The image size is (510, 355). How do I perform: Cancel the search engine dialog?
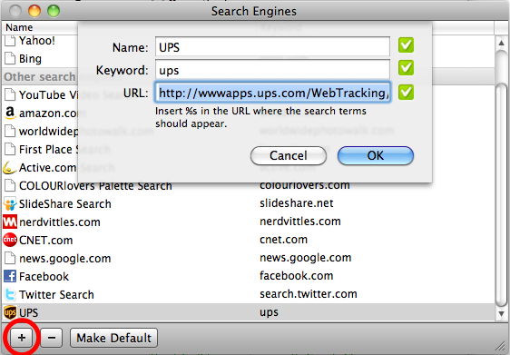point(289,155)
